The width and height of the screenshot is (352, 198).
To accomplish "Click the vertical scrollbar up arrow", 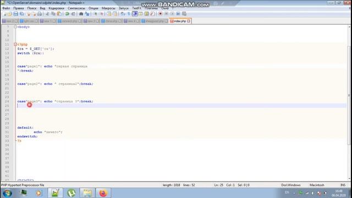I will pyautogui.click(x=349, y=27).
